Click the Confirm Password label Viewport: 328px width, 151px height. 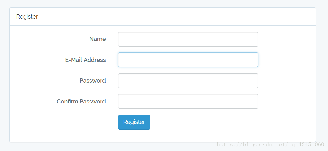click(x=81, y=102)
